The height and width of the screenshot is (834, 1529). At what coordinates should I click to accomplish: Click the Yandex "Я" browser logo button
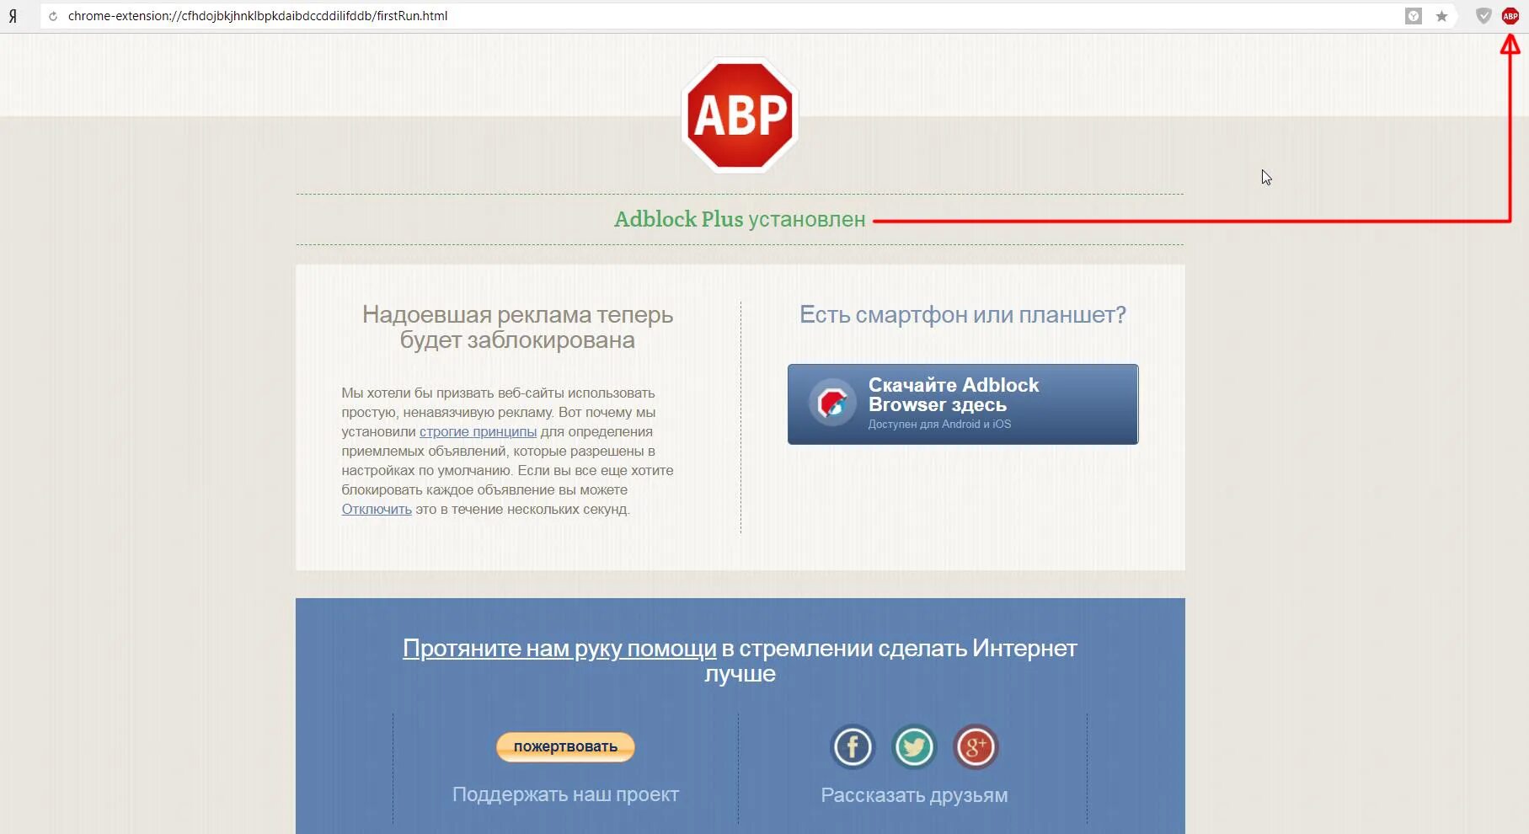(x=13, y=16)
